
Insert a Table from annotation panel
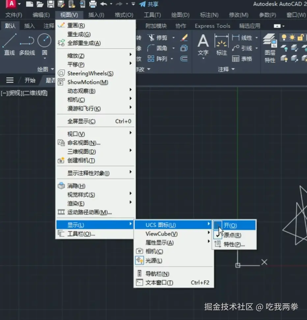click(x=242, y=59)
